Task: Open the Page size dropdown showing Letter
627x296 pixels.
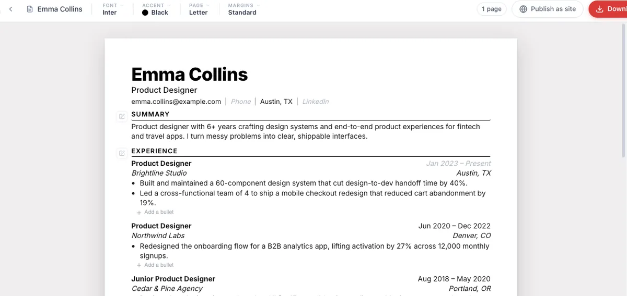Action: [x=198, y=9]
